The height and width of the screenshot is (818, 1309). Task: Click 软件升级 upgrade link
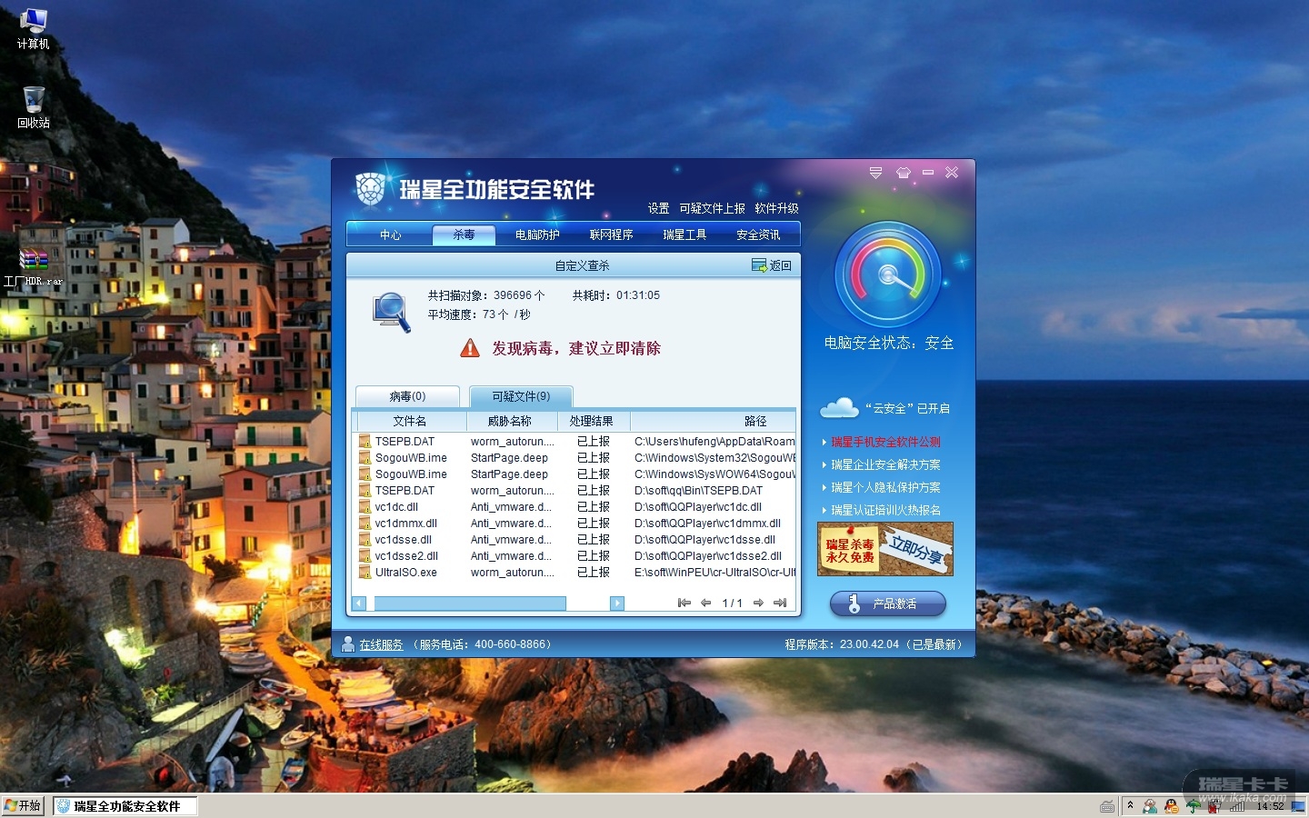coord(776,208)
